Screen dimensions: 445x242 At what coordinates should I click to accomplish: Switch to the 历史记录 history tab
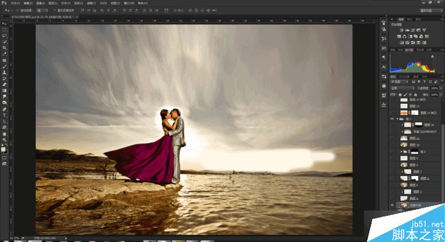[404, 77]
